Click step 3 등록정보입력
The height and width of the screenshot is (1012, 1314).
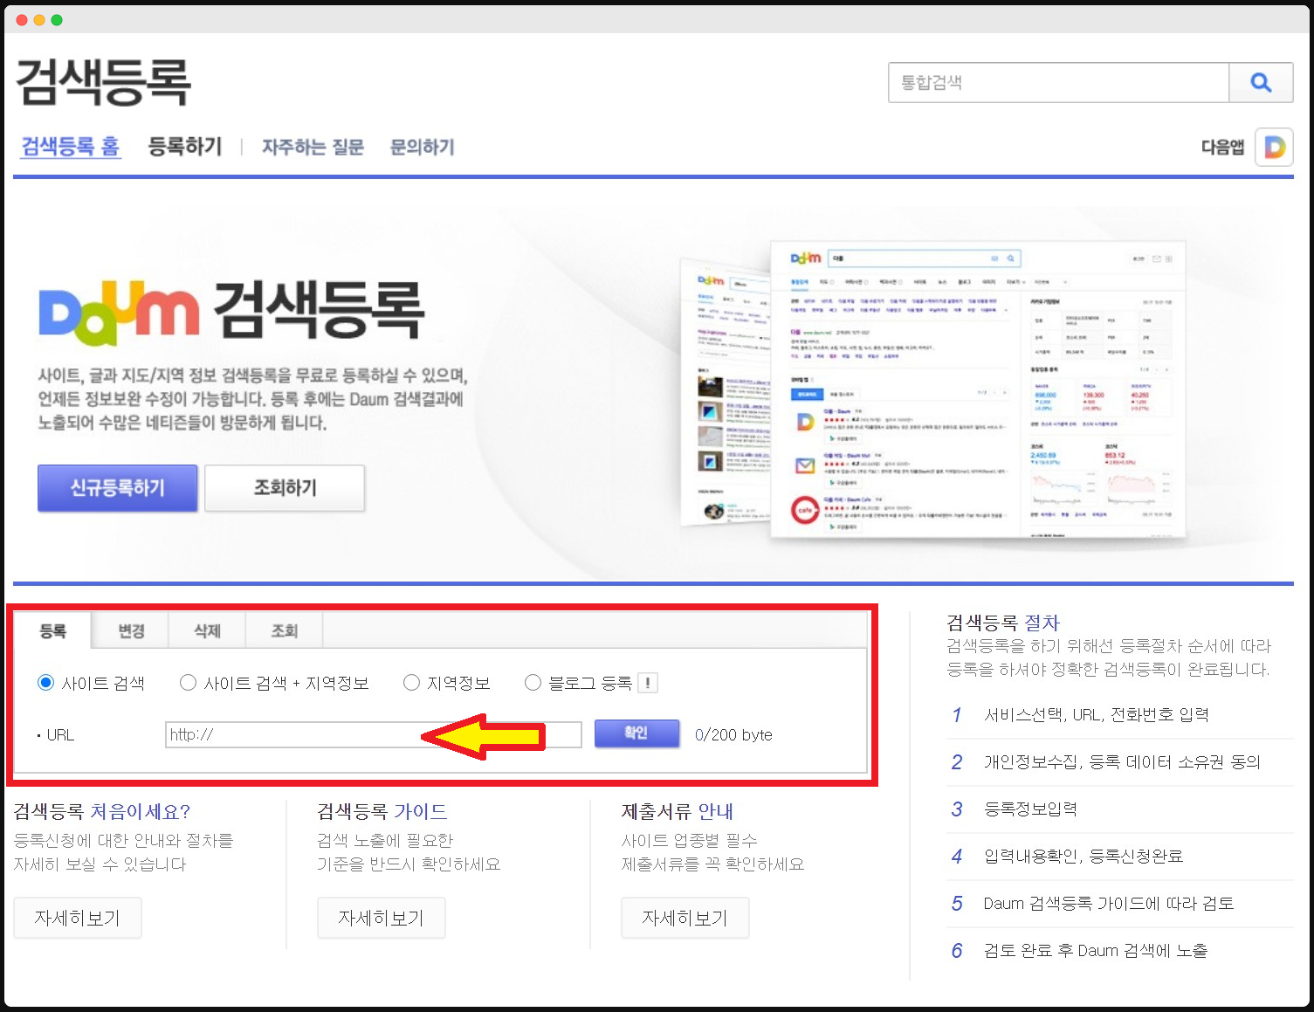click(x=1030, y=809)
